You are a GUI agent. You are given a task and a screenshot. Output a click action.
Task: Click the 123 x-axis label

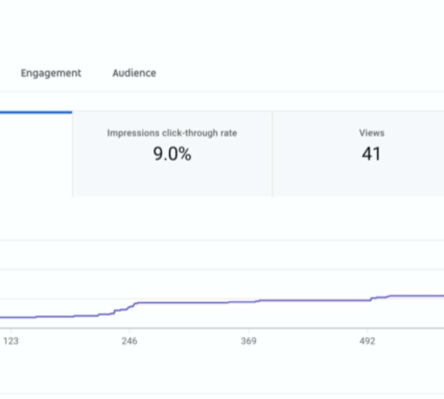coord(11,341)
